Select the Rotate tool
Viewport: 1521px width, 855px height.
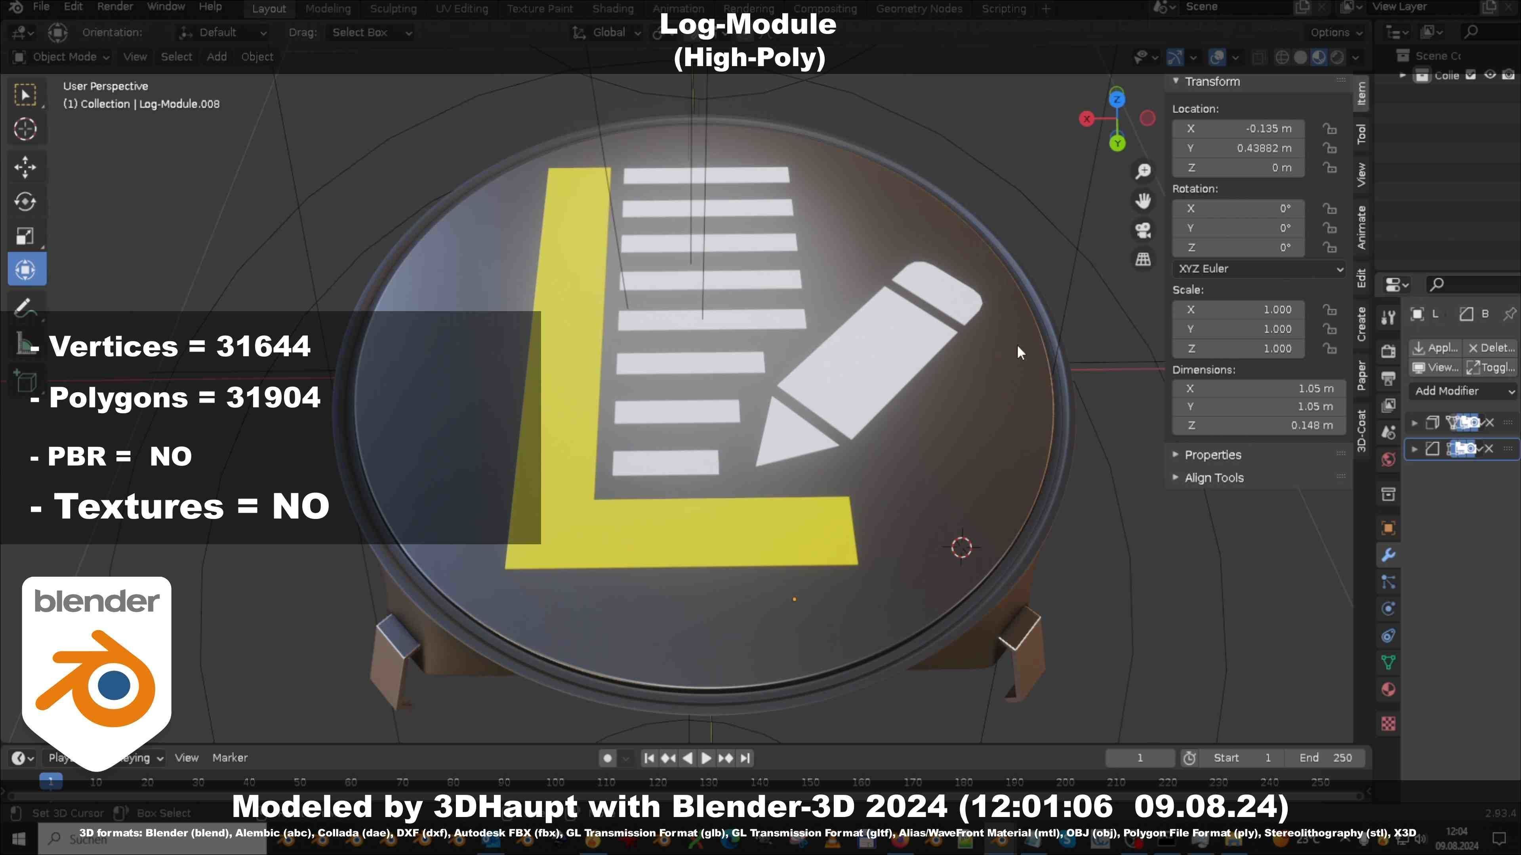[25, 202]
